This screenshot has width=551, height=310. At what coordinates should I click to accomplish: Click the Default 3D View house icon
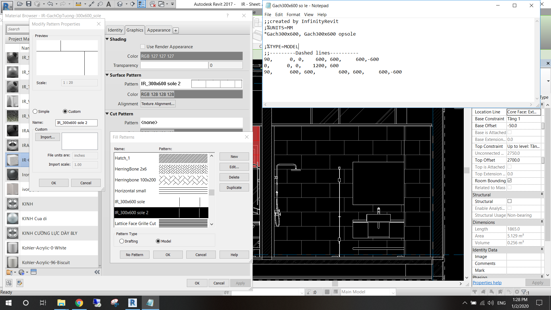[x=120, y=4]
